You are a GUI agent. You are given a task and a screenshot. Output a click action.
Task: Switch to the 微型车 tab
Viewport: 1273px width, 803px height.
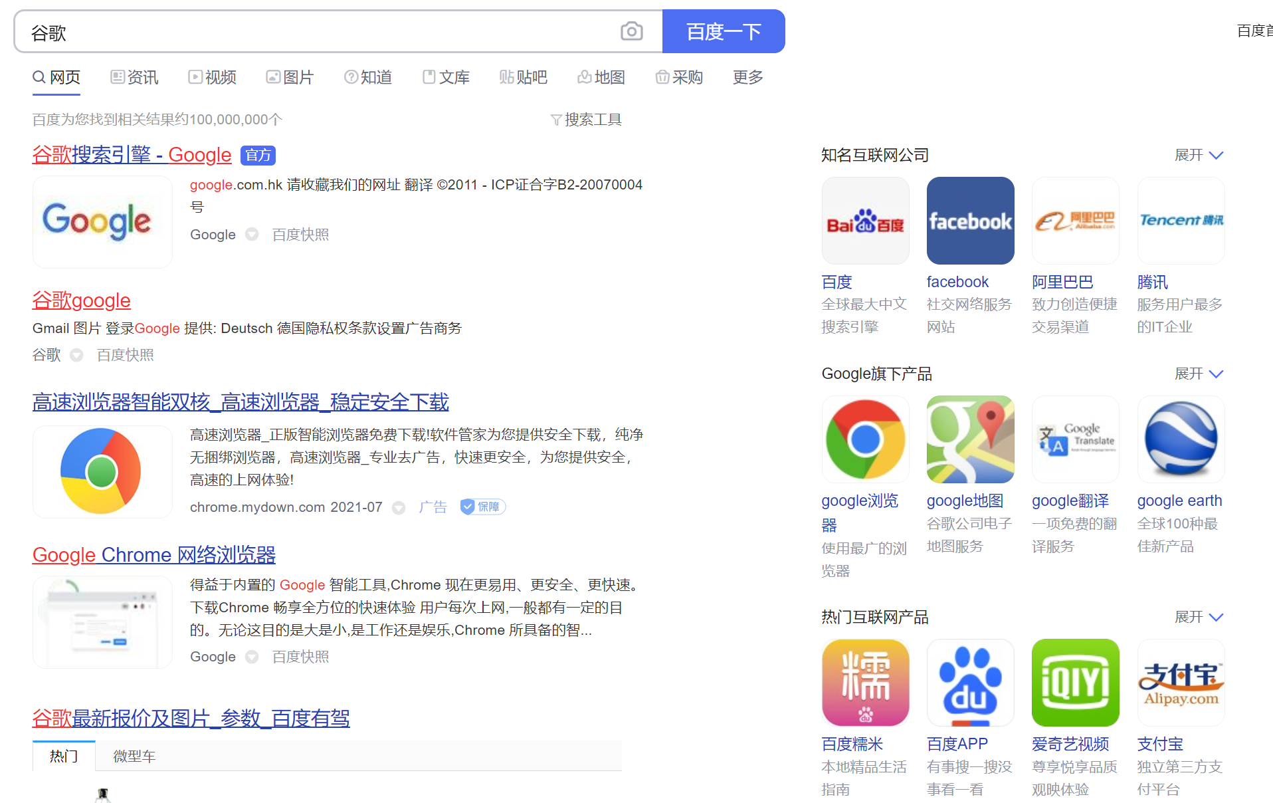tap(133, 756)
